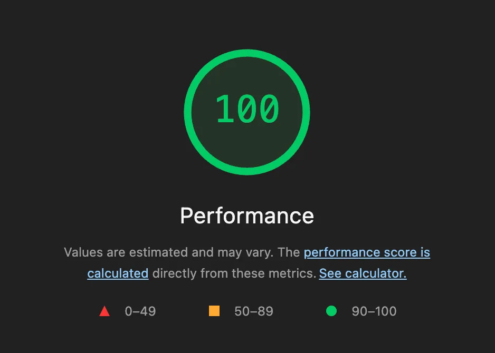Click the Performance heading
The width and height of the screenshot is (495, 353).
coord(246,215)
